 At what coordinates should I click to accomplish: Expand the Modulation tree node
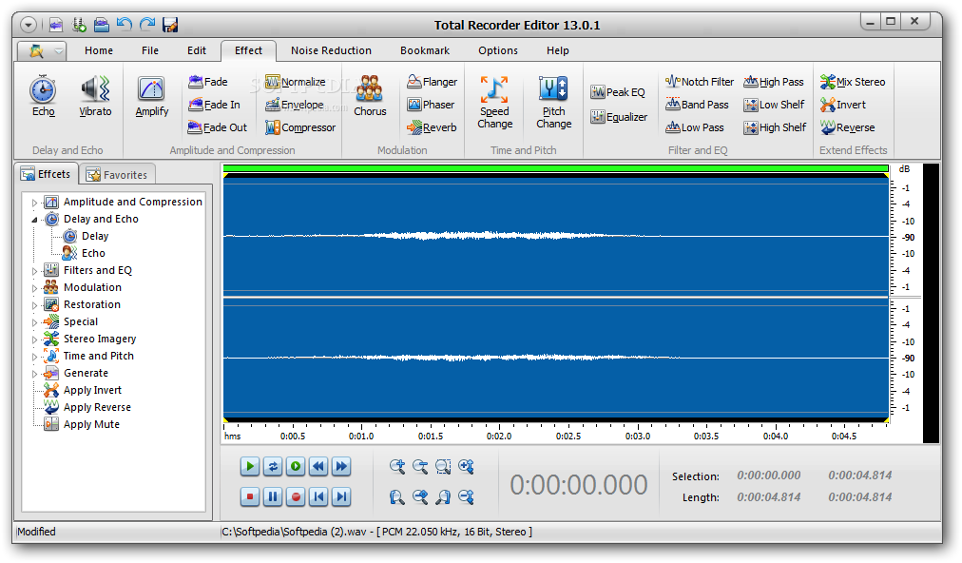tap(34, 288)
